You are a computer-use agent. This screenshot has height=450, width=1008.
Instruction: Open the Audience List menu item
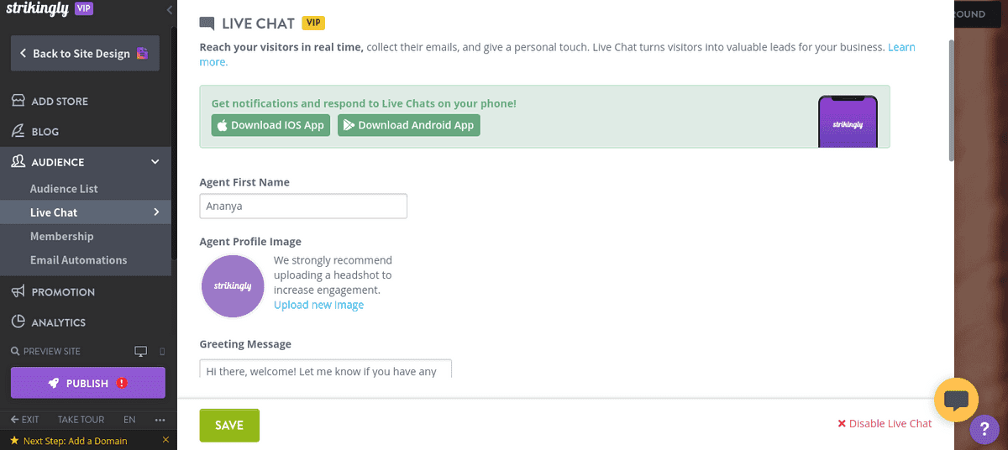pos(64,189)
